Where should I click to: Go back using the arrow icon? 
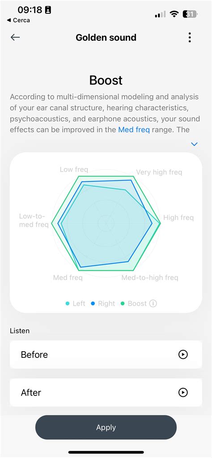pos(15,38)
